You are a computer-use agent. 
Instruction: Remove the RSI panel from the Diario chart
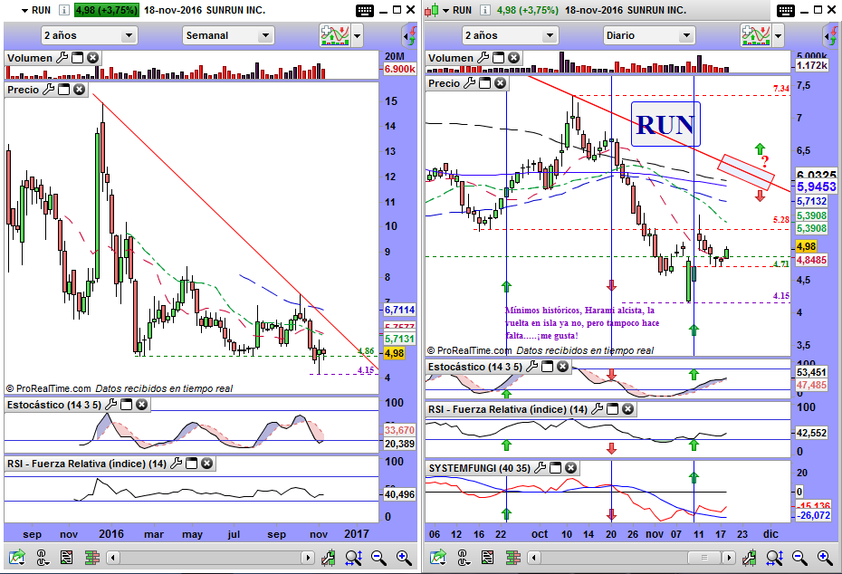[627, 409]
